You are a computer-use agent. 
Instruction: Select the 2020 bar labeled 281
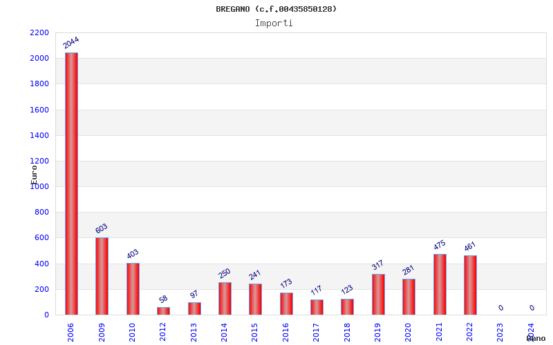409,297
